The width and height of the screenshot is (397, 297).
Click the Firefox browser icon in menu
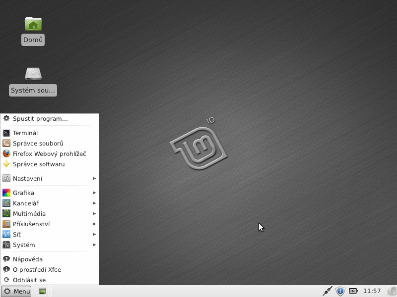6,153
